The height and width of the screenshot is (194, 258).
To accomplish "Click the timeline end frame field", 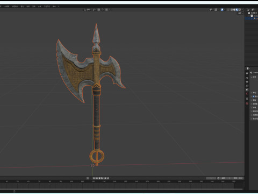I will point(236,178).
